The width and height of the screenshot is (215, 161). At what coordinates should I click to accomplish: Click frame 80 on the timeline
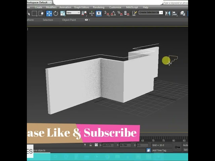(174, 141)
